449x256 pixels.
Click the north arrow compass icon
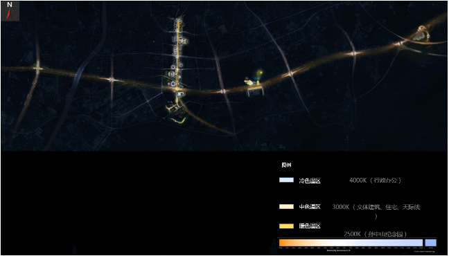coord(10,11)
